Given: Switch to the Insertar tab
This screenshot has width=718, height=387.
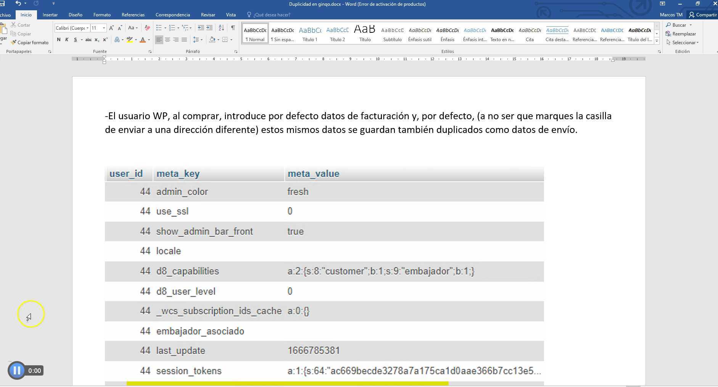Looking at the screenshot, I should (50, 15).
